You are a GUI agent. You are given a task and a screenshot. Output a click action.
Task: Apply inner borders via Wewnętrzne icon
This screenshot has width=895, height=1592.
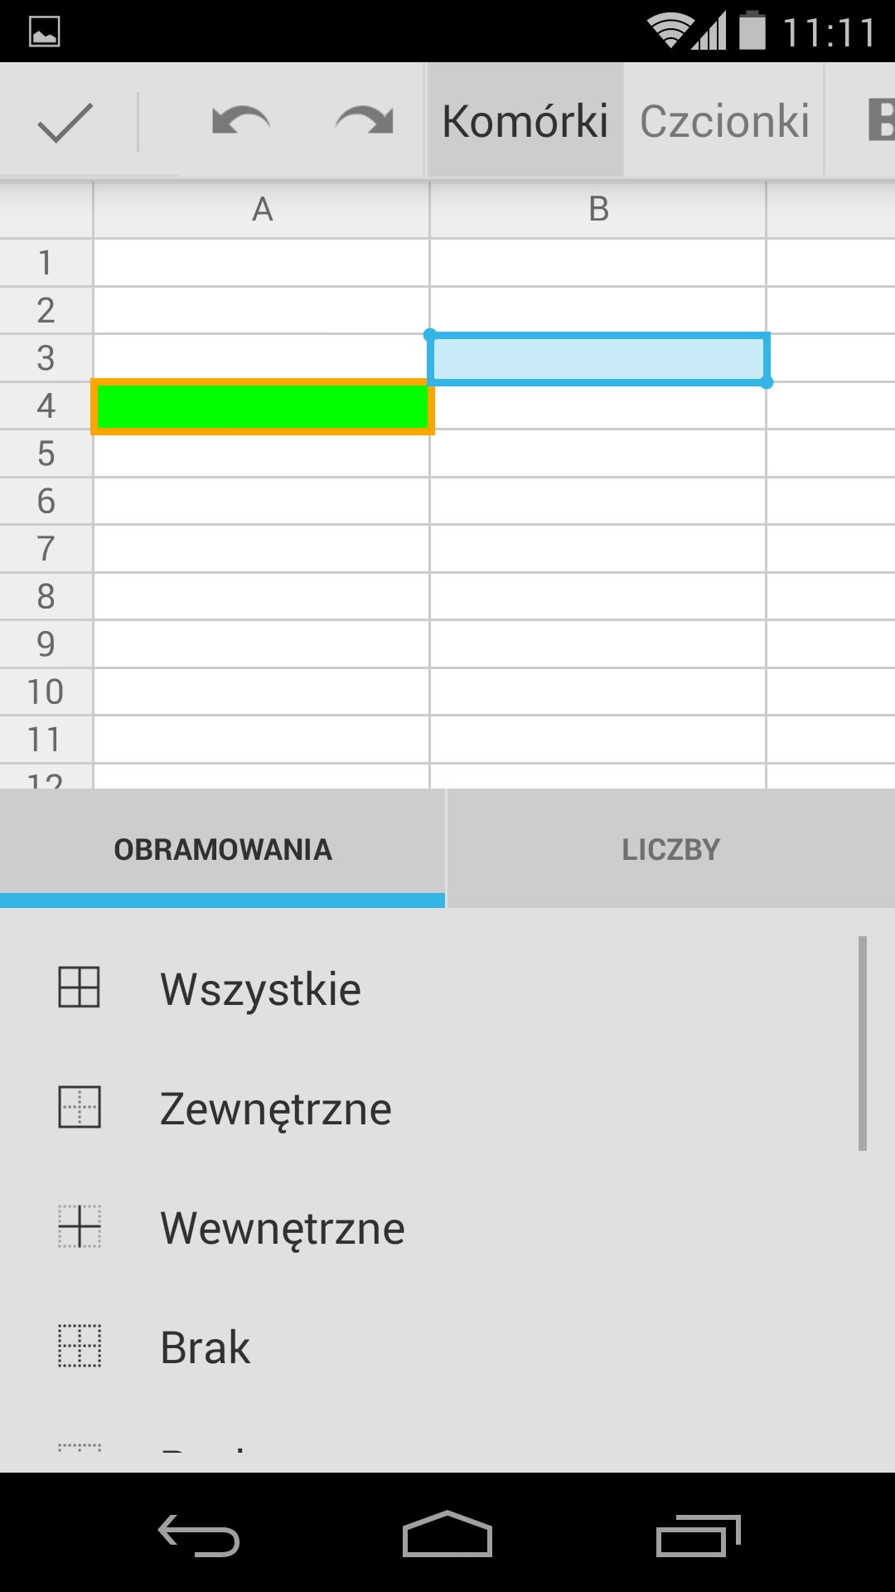click(x=80, y=1226)
